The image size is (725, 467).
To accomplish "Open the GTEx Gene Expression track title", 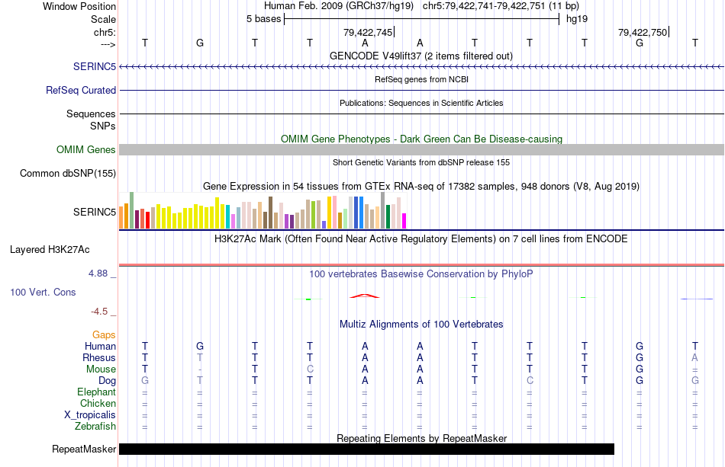I will click(421, 187).
